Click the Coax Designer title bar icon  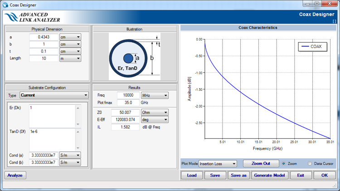coord(5,4)
